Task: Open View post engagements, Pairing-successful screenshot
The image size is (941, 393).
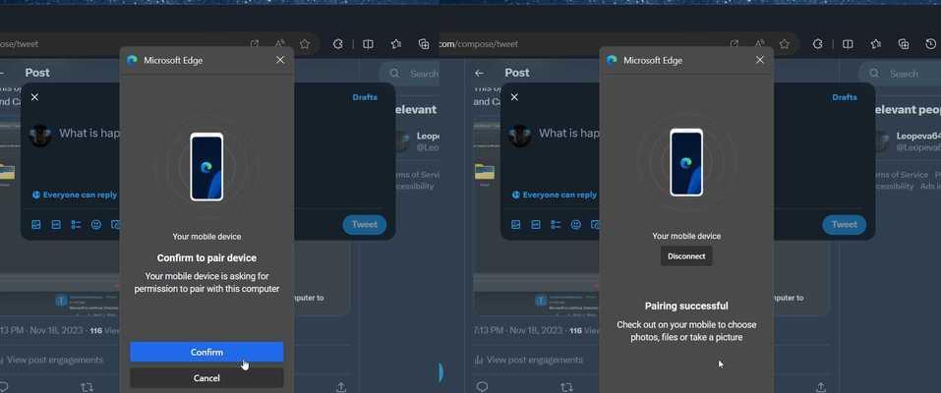Action: (x=528, y=360)
